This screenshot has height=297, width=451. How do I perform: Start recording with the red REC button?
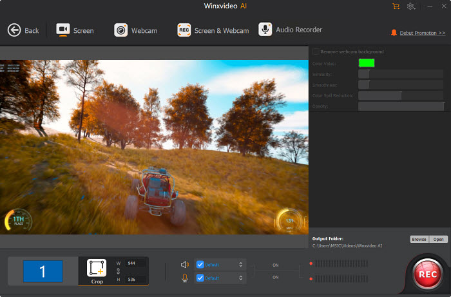(428, 274)
